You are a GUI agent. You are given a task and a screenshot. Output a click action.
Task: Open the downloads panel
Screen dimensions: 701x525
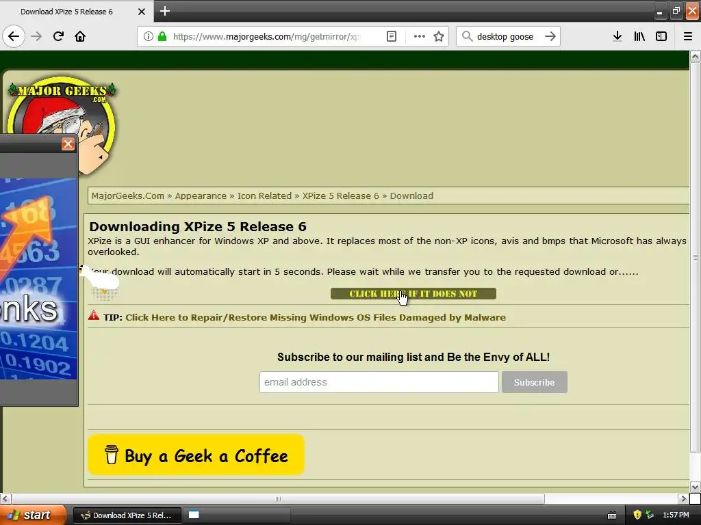pos(617,36)
